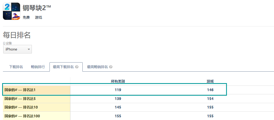Click the dropdown arrow of device selector
The width and height of the screenshot is (274, 120).
[x=29, y=49]
